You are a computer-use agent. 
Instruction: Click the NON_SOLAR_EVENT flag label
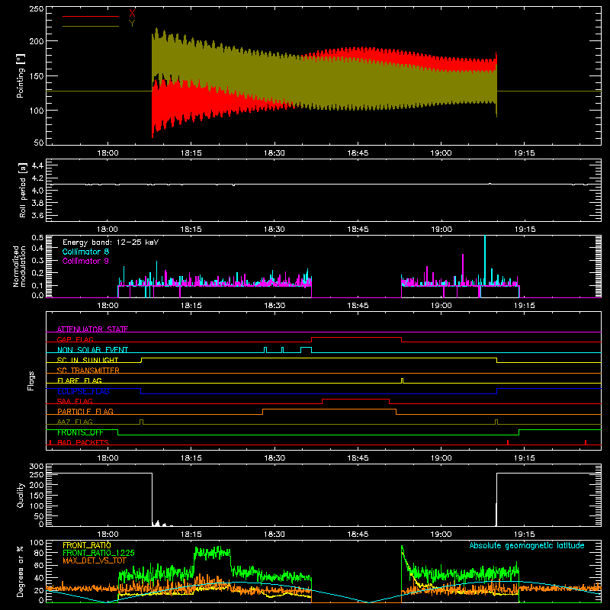point(92,350)
